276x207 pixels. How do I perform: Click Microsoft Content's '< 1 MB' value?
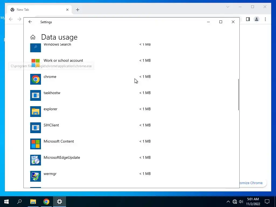pyautogui.click(x=145, y=141)
